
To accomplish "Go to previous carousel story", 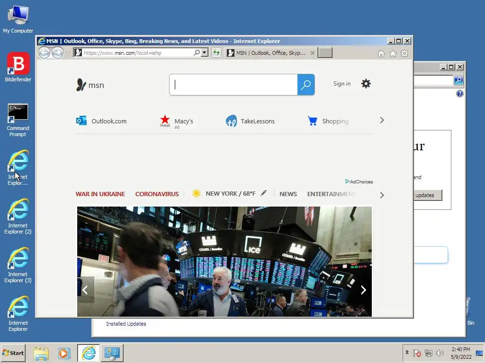I will point(85,290).
